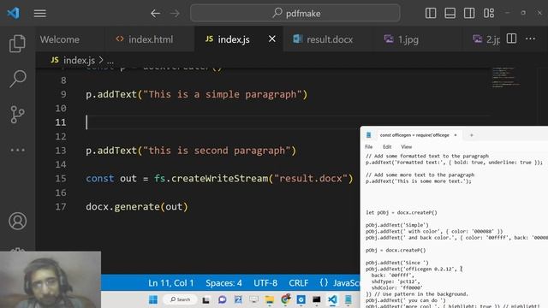Viewport: 548px width, 308px height.
Task: Open the Accounts menu in the activity bar
Action: tap(17, 221)
